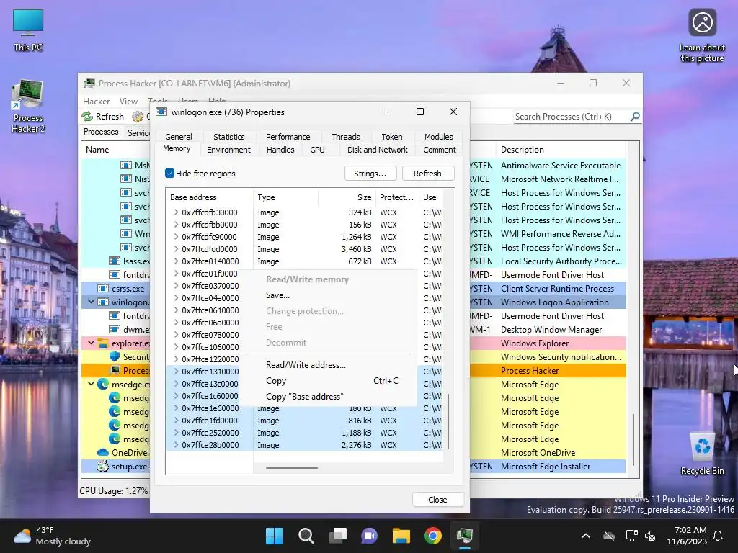Open the Token tab
738x553 pixels.
click(x=391, y=137)
